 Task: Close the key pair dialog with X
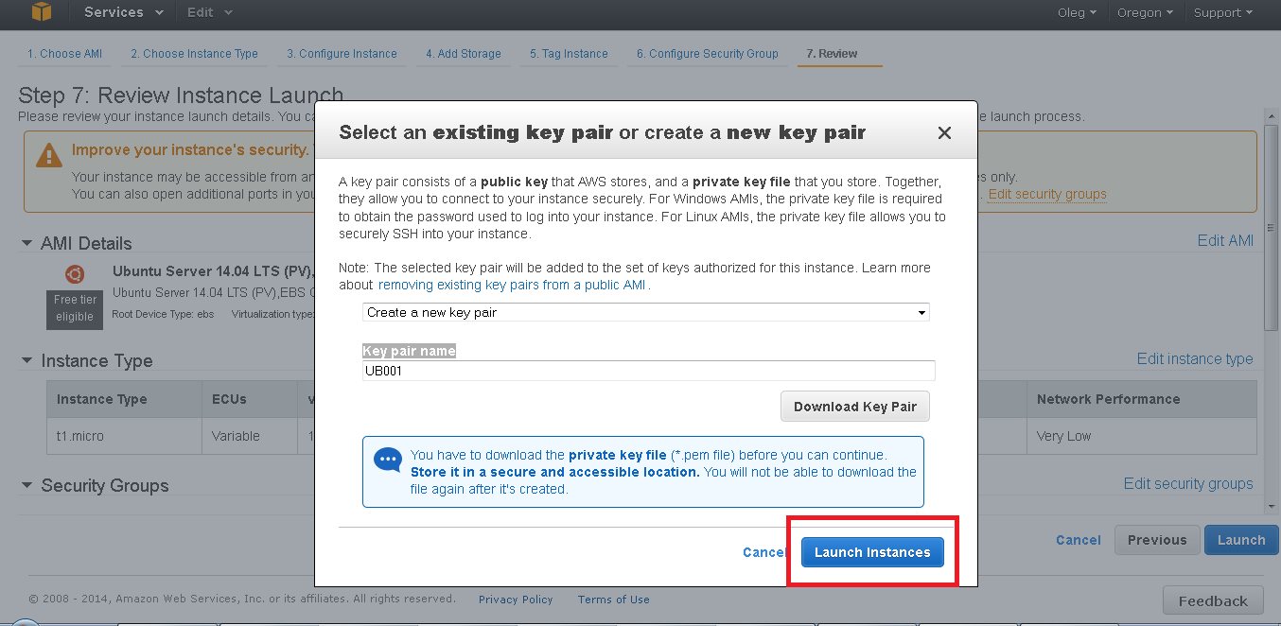[x=944, y=133]
